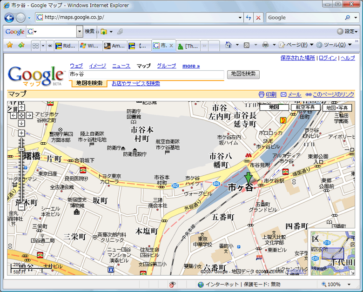Click the search magnifier icon
Screen dimensions: 363x292
pos(347,18)
